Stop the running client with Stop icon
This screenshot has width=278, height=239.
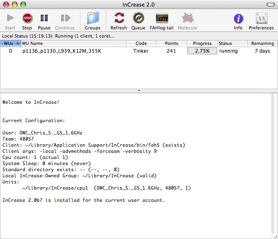click(x=27, y=18)
